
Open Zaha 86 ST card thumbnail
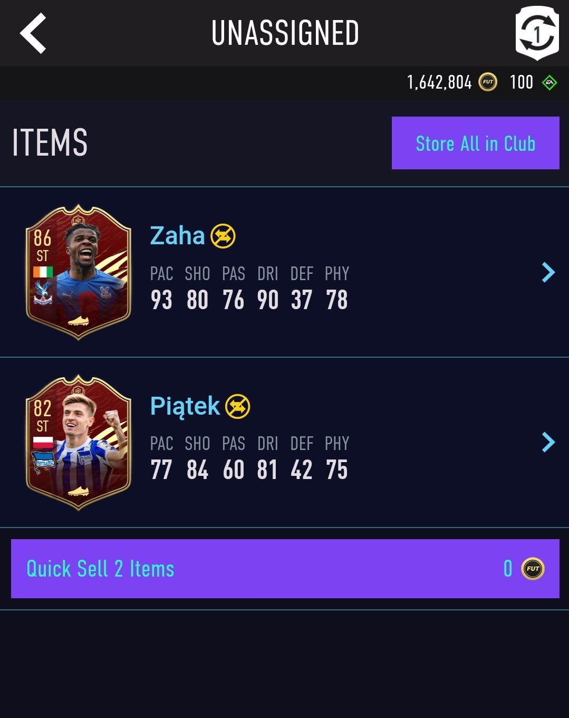(78, 272)
